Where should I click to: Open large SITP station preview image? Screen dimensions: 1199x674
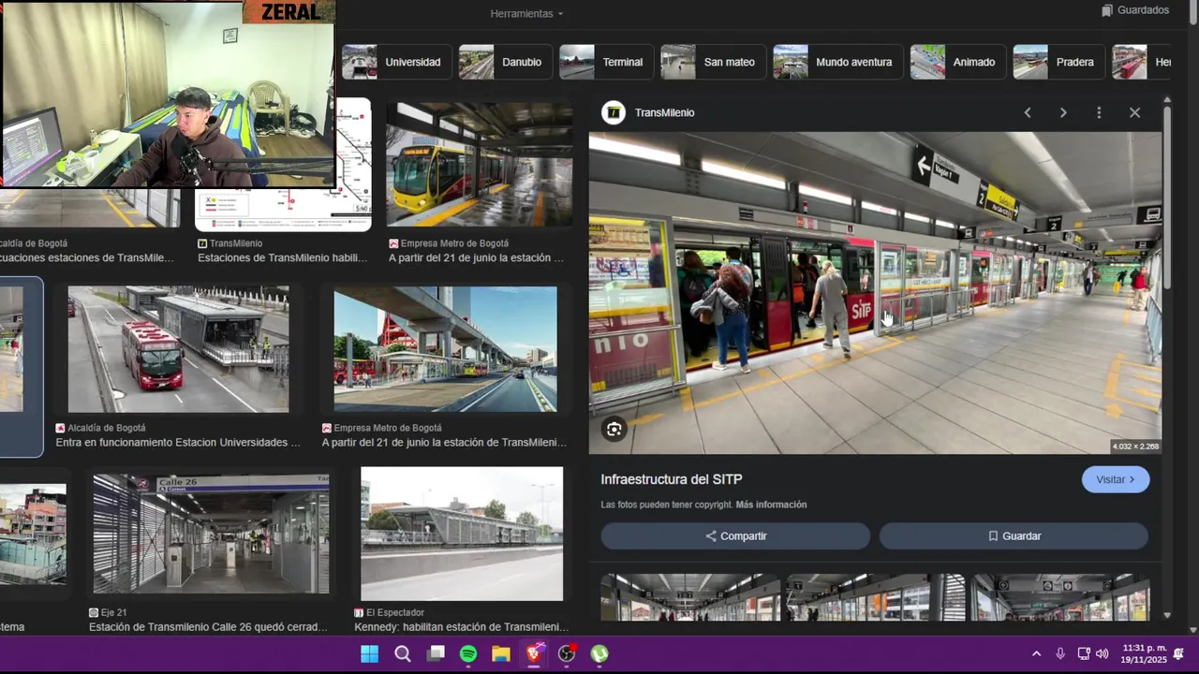[x=875, y=293]
